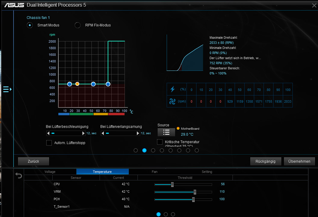Enable Kritische Temperatur checkbox

click(160, 142)
